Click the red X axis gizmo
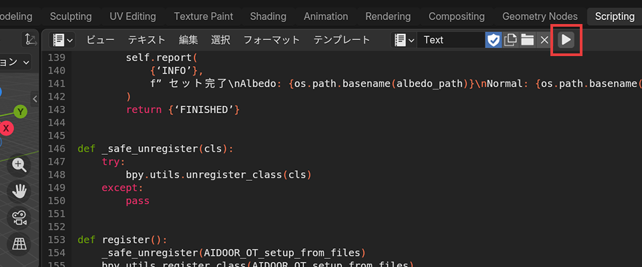The width and height of the screenshot is (642, 267). (7, 127)
